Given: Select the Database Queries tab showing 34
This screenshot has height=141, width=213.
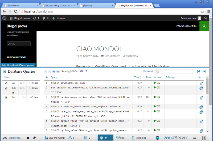Looking at the screenshot, I should [105, 138].
